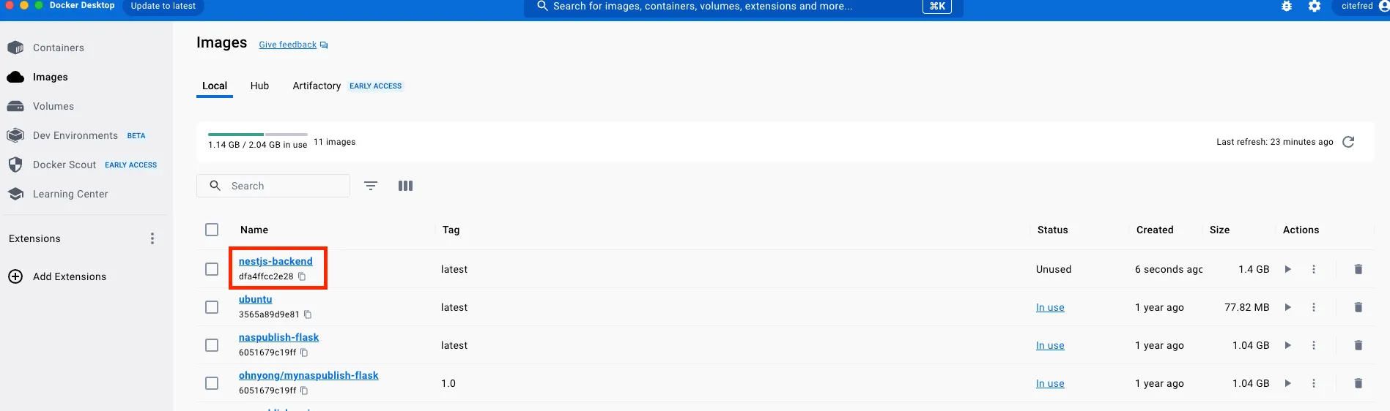Copy the naspublish-flask image ID

pos(304,352)
